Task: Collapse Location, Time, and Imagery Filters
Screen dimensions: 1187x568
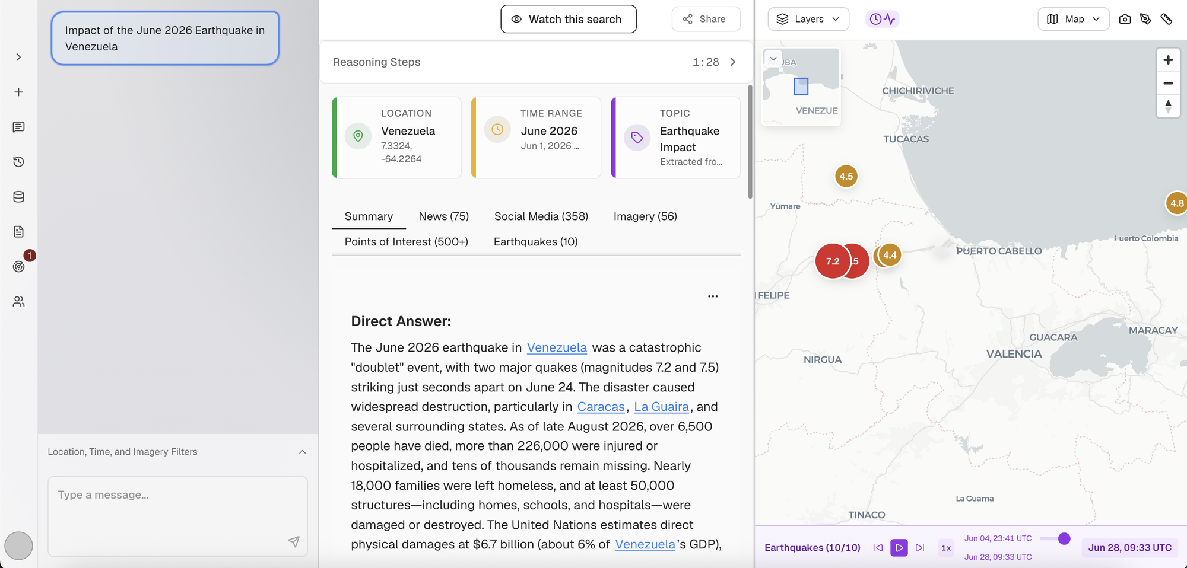Action: 302,452
